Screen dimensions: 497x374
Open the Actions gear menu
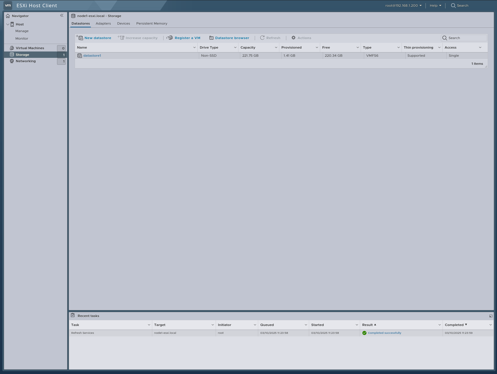click(293, 38)
